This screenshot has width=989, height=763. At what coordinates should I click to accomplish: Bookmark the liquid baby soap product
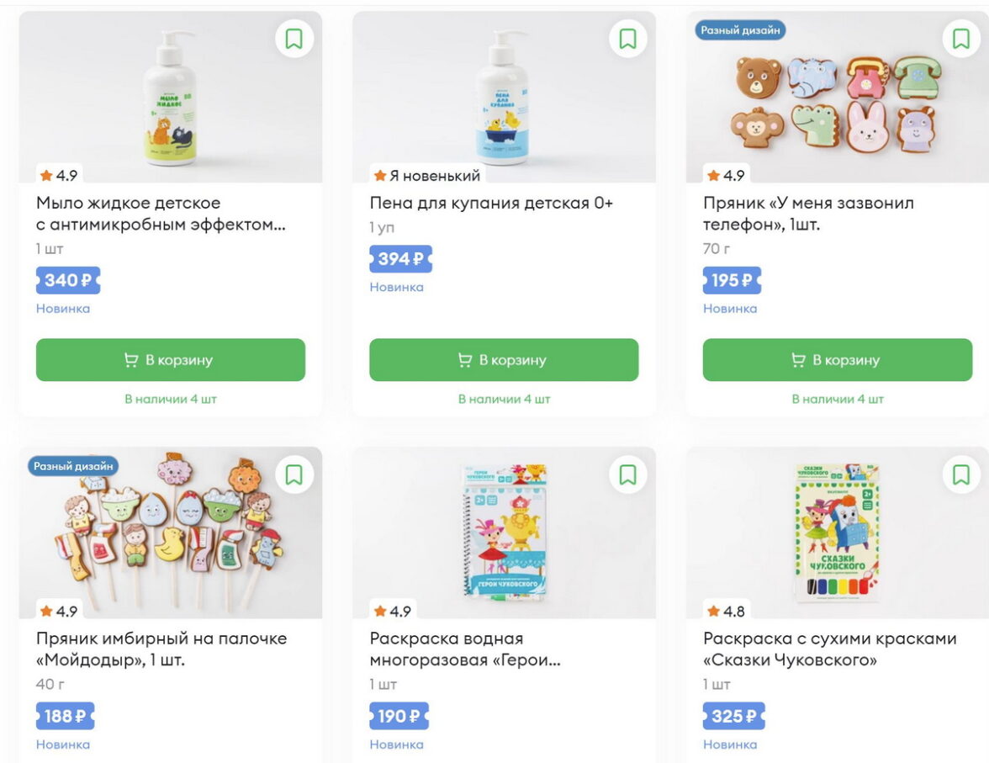pyautogui.click(x=294, y=39)
